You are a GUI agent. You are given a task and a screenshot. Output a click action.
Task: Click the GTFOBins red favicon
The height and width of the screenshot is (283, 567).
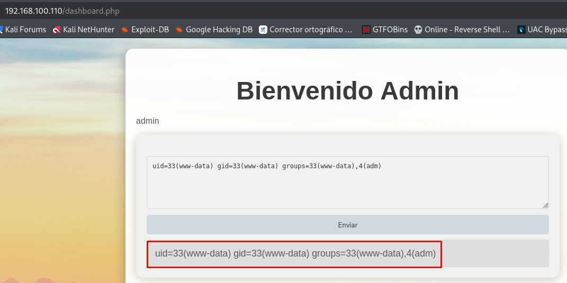pyautogui.click(x=366, y=30)
